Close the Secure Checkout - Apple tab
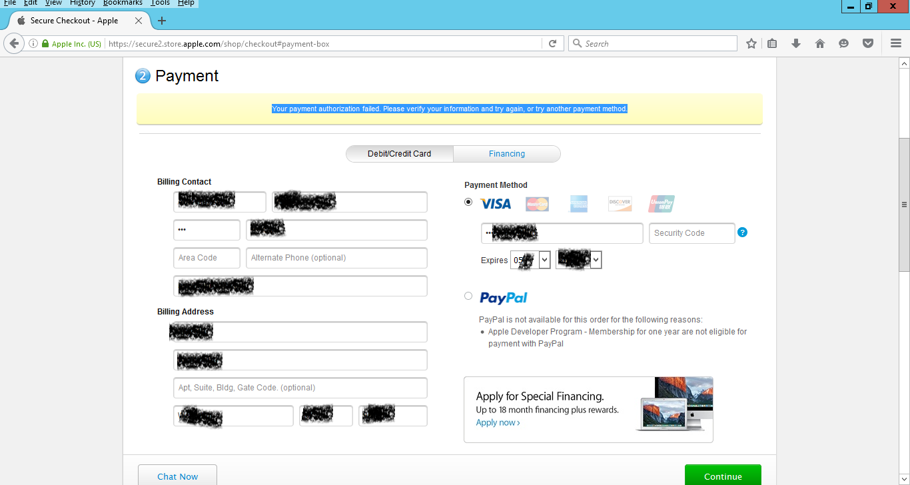Viewport: 910px width, 485px height. click(139, 21)
